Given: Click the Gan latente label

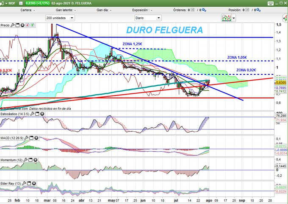Looking at the screenshot, I should click(x=64, y=10).
